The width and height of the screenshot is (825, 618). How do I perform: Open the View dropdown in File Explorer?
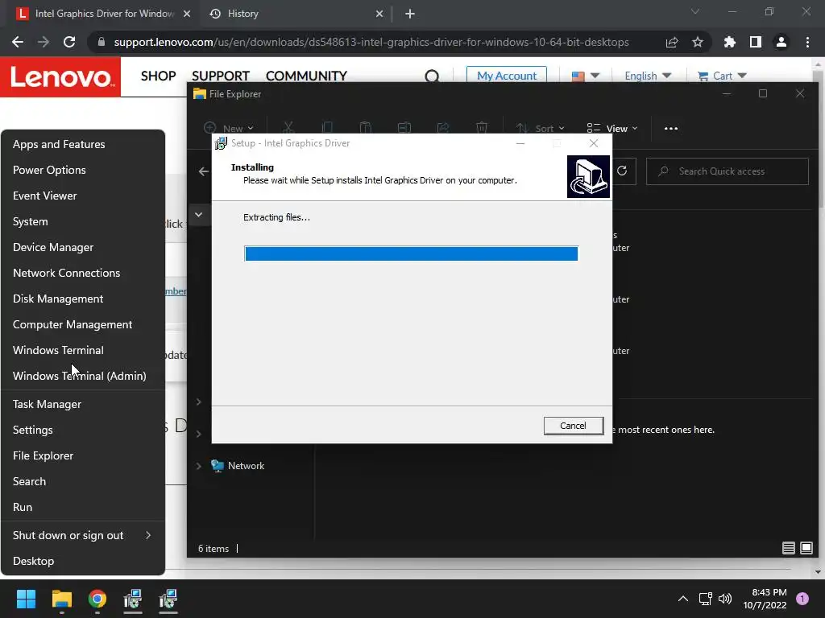[612, 128]
